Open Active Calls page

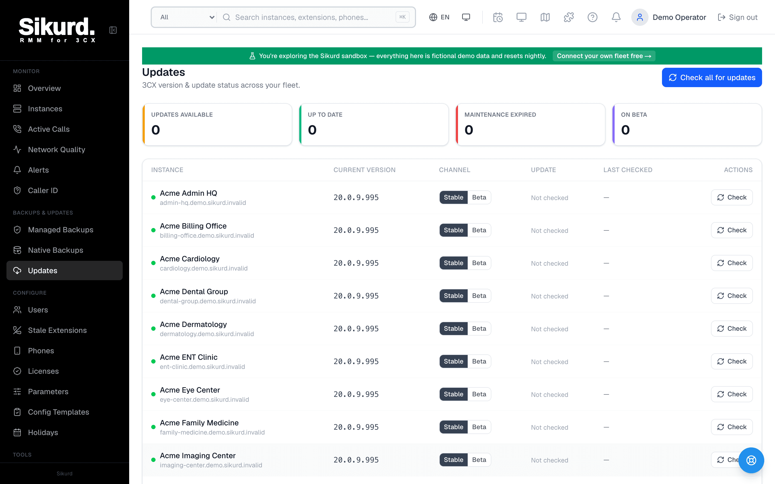(x=64, y=129)
